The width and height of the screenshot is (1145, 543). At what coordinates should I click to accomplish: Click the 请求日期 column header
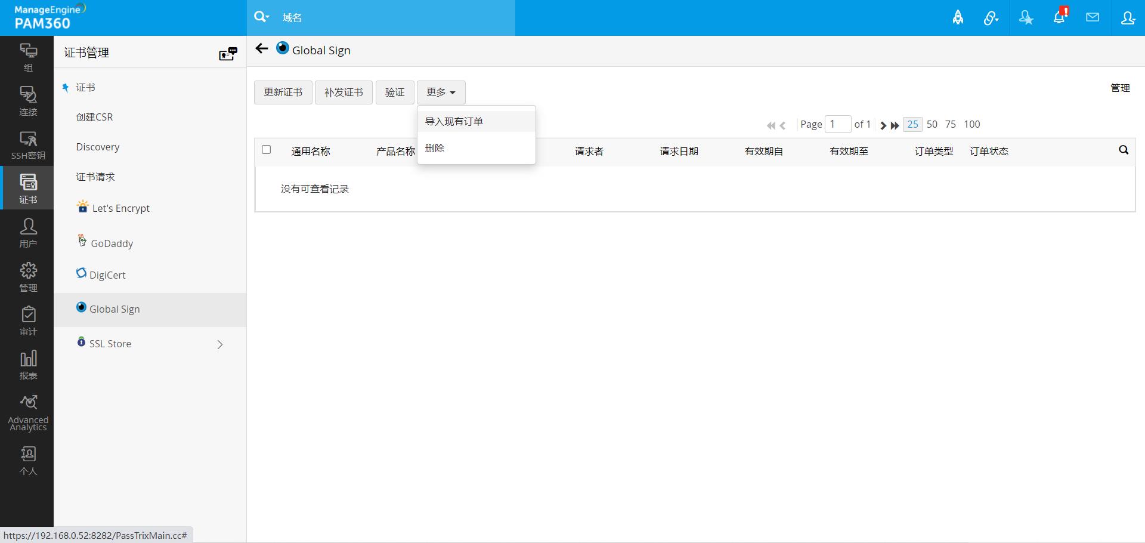(679, 152)
